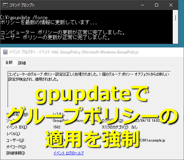Click the Command Prompt window icon
Viewport: 184px width, 160px height.
coord(5,5)
